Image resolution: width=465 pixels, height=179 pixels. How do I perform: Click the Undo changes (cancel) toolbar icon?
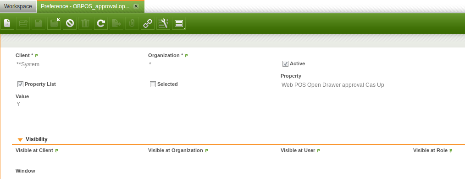[x=70, y=23]
